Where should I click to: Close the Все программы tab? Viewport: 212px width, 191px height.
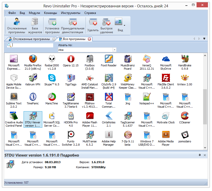point(89,39)
